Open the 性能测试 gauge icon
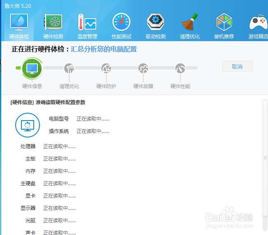268x235 pixels. pos(121,22)
